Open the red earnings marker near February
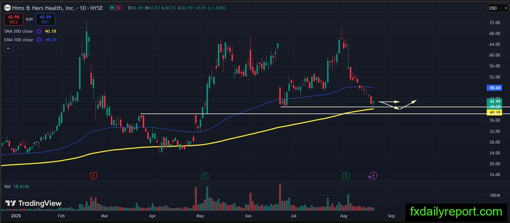Screen dimensions: 510x223 tap(93, 176)
